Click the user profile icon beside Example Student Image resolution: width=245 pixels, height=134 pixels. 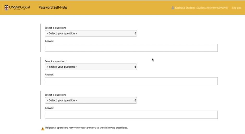(173, 8)
